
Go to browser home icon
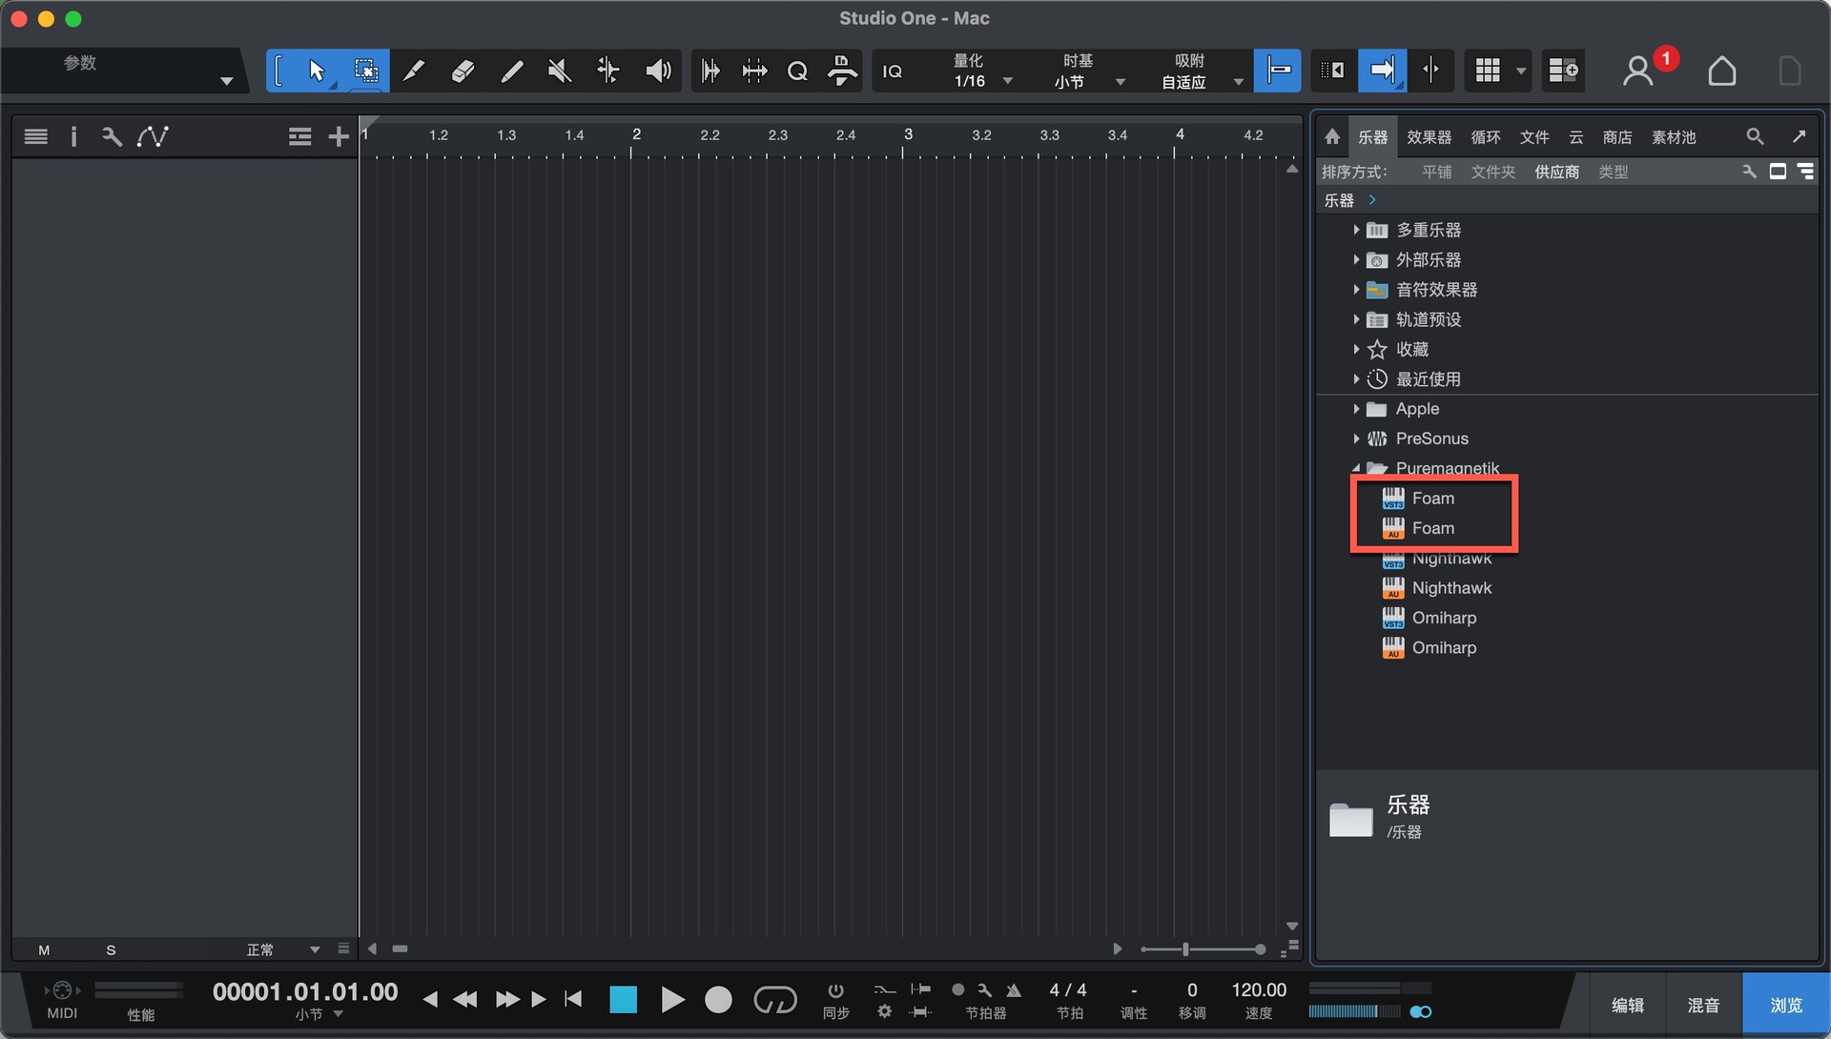coord(1332,136)
